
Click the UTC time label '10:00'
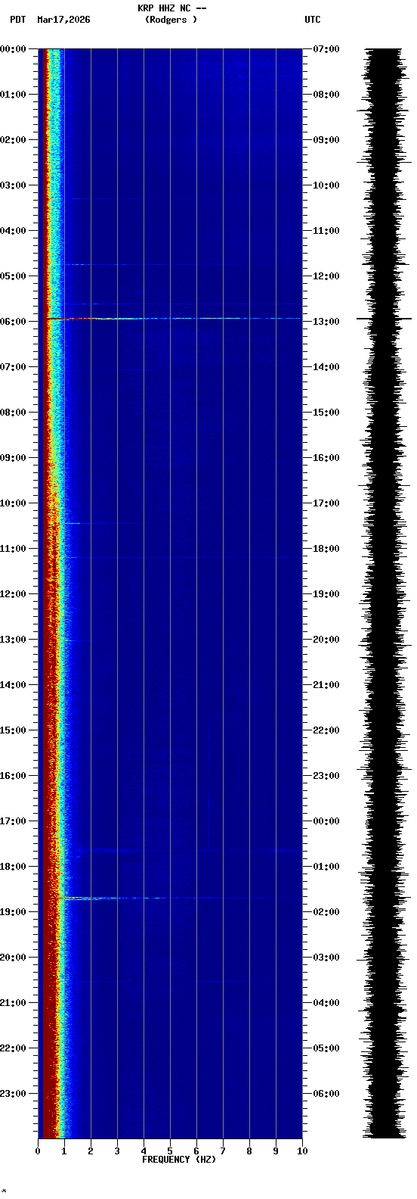(326, 185)
